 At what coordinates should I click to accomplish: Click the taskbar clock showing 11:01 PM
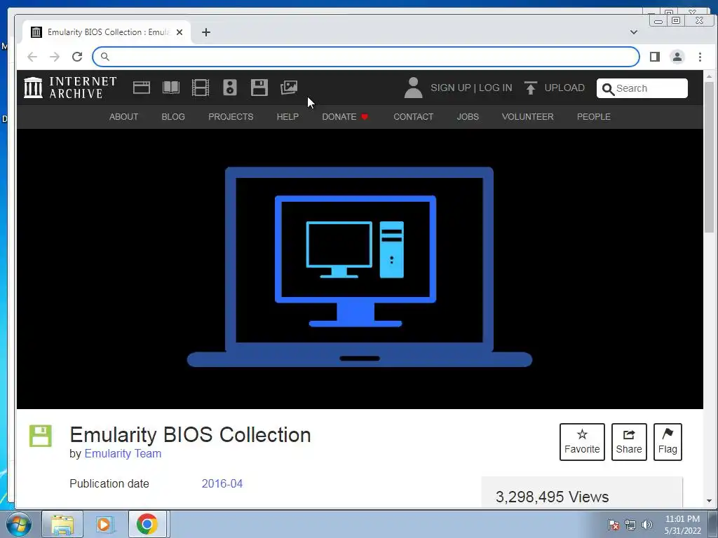[682, 525]
